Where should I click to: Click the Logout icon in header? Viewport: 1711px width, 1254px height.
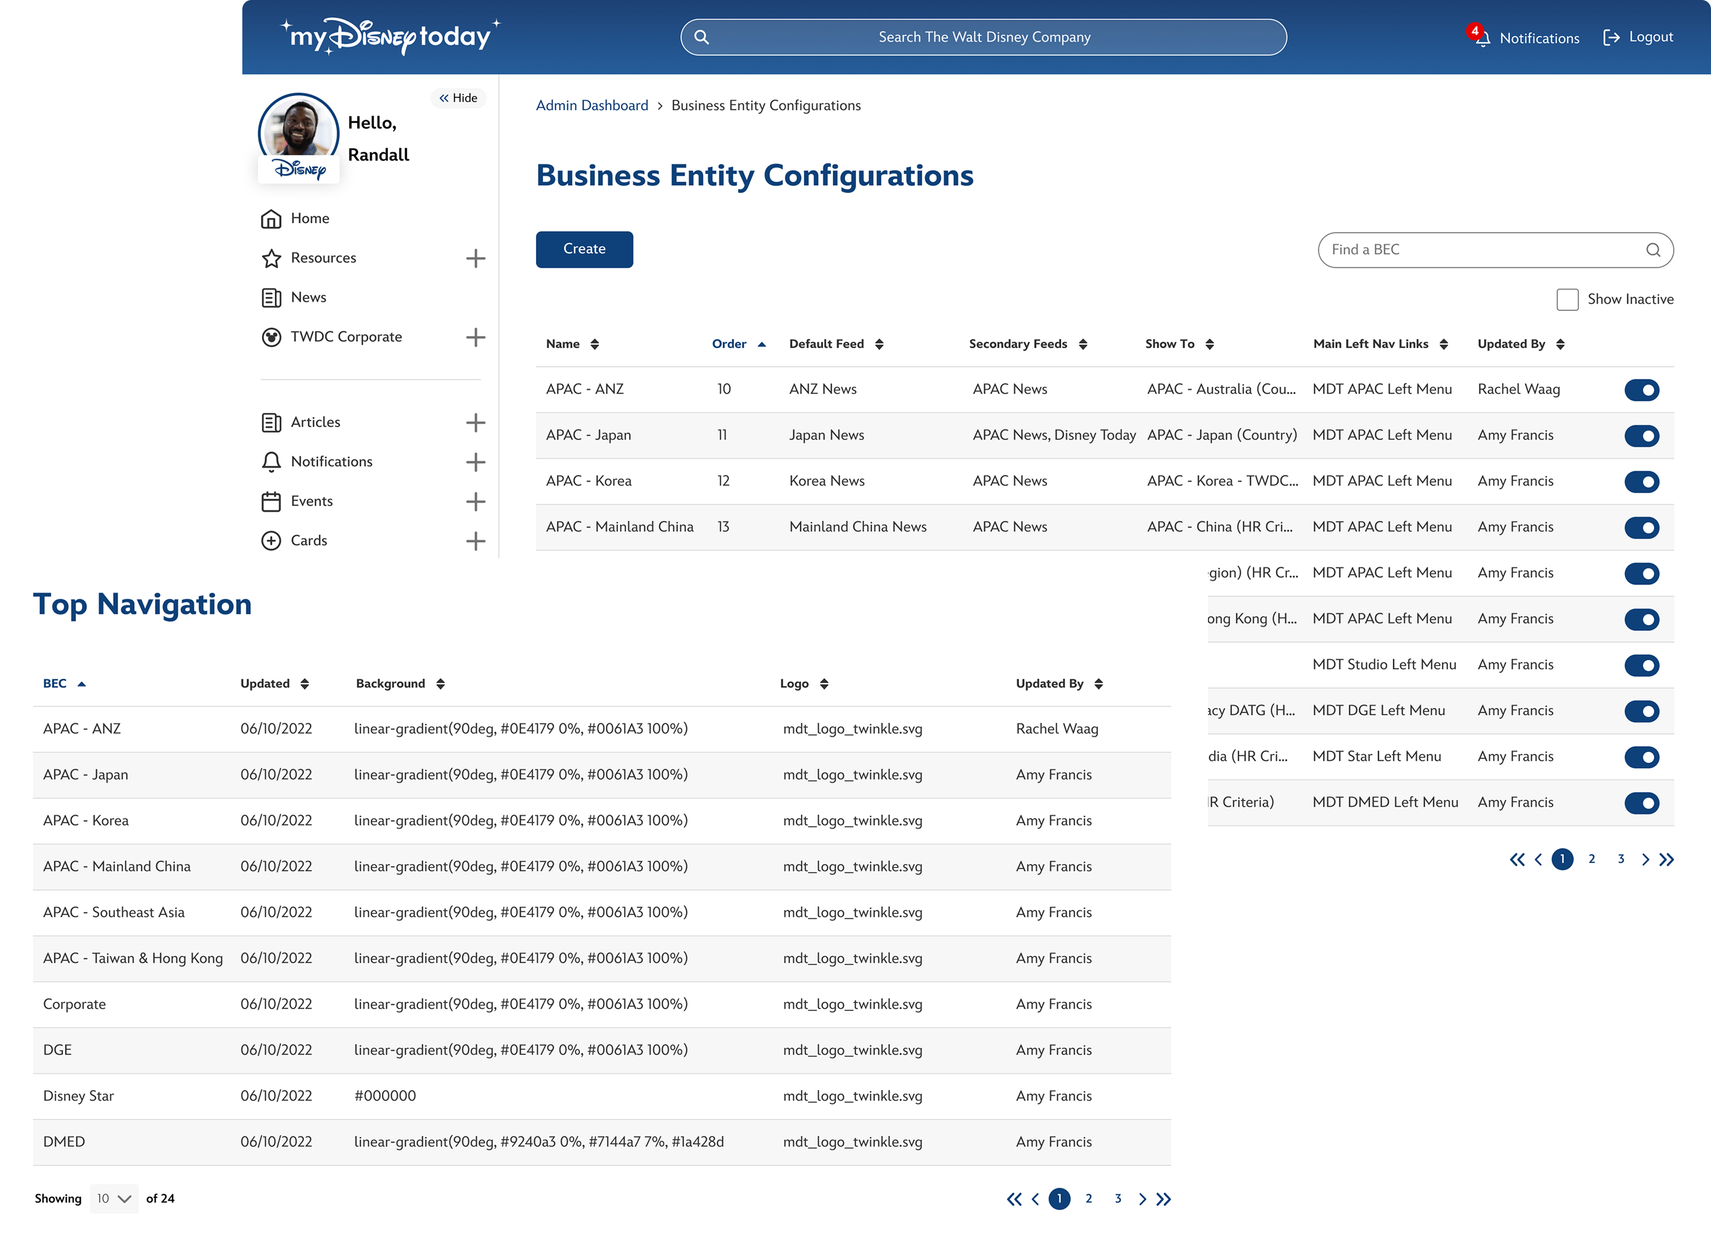(1611, 38)
